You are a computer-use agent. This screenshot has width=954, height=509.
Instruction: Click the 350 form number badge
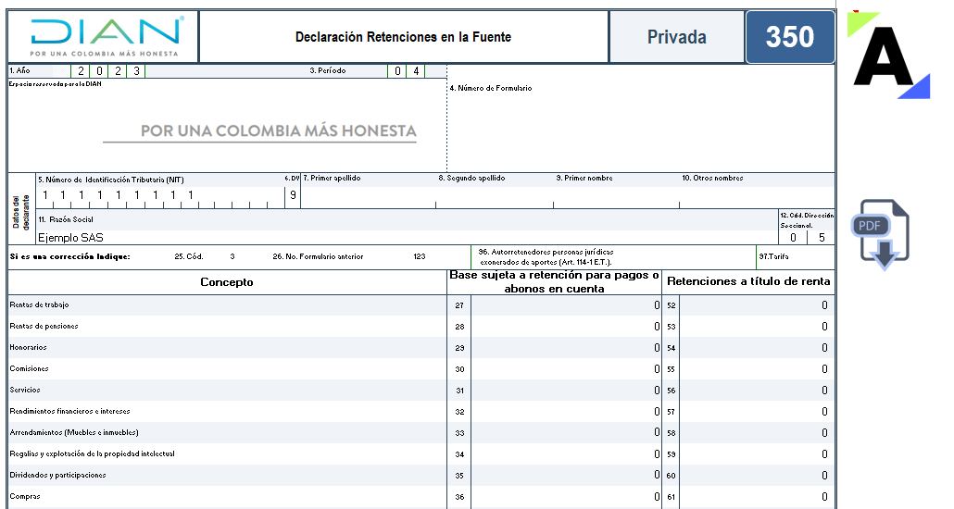click(x=790, y=37)
